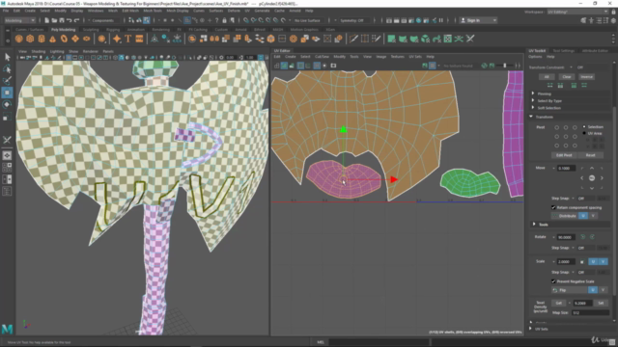Click the Combine meshes shelf icon

pos(192,39)
